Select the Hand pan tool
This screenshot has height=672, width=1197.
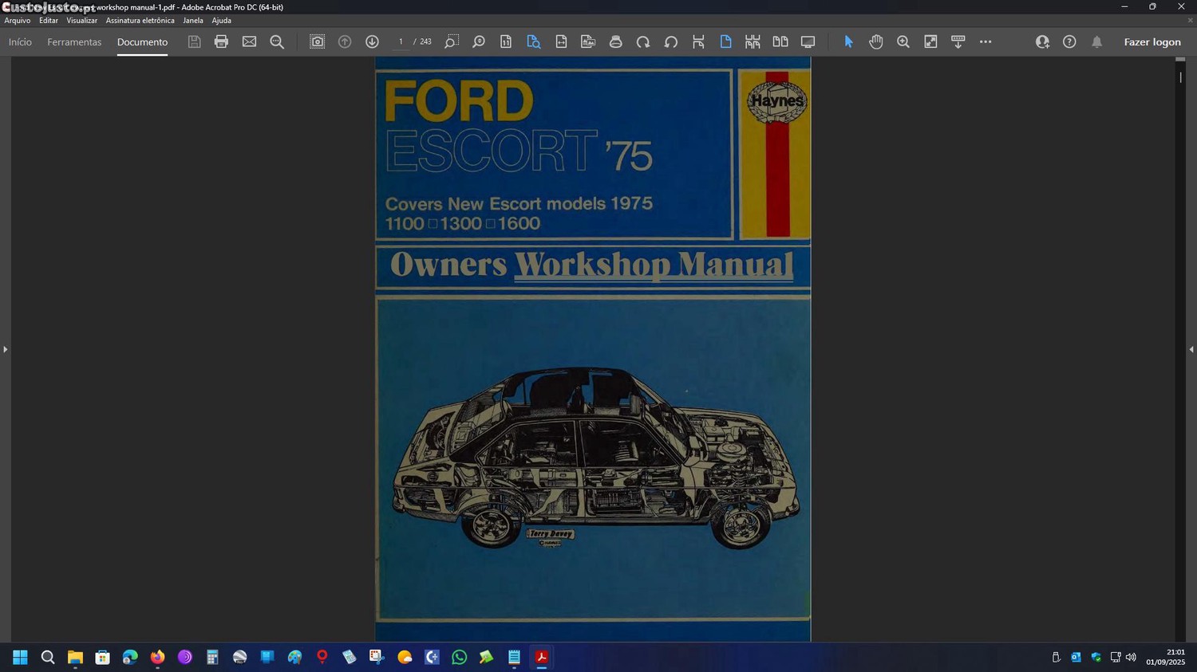(x=875, y=41)
